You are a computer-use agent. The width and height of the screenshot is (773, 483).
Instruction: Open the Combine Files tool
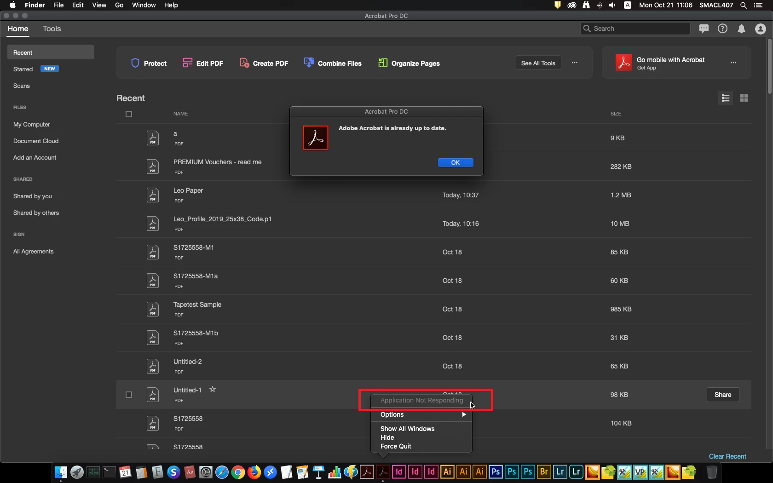click(333, 63)
